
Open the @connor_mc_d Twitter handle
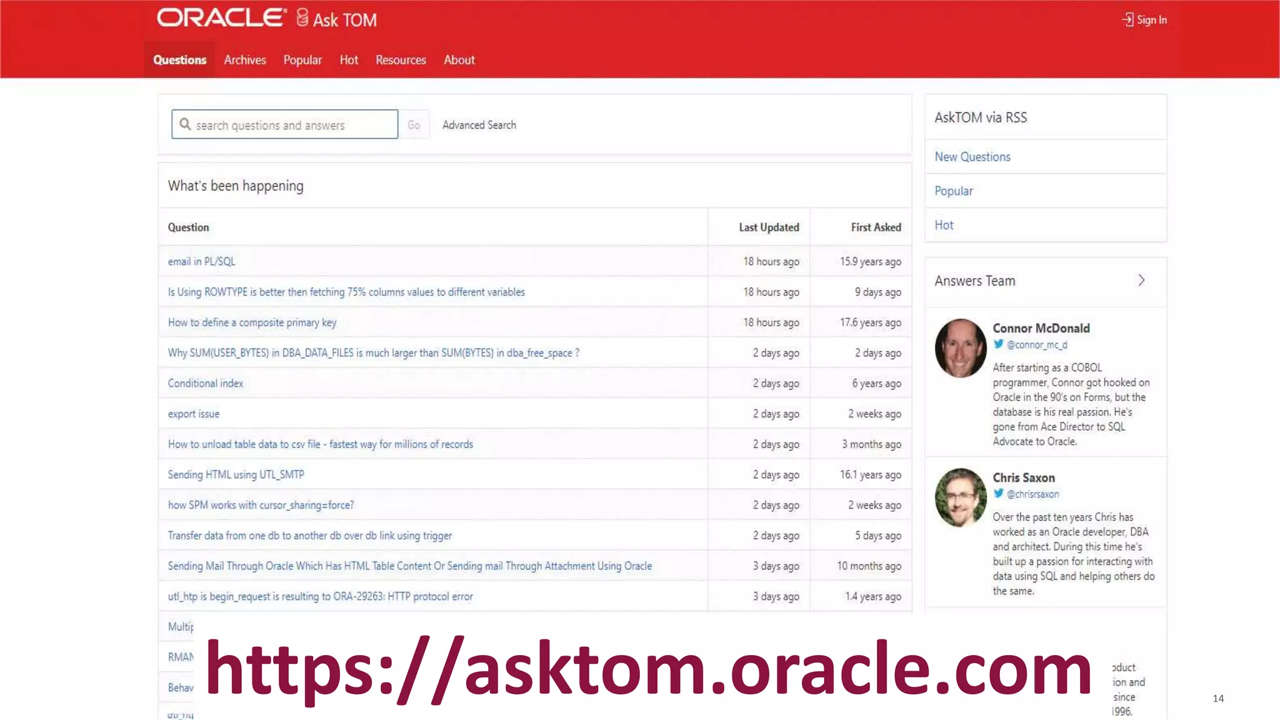click(1037, 344)
